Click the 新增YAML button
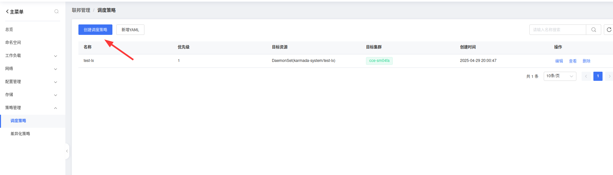The image size is (613, 175). click(x=130, y=30)
